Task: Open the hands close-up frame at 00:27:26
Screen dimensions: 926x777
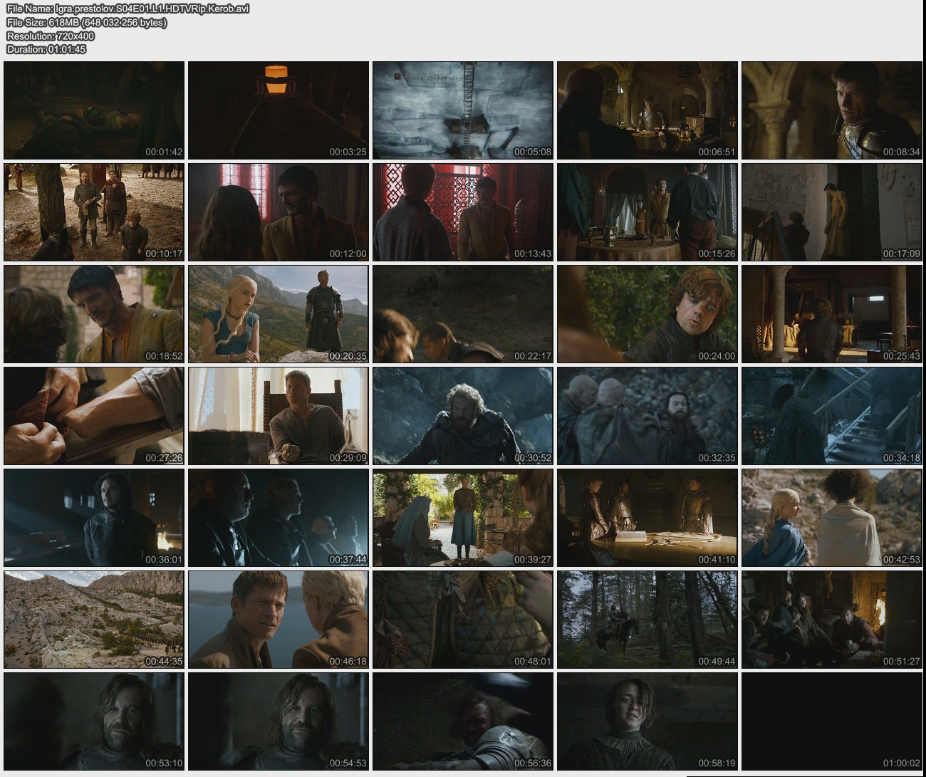Action: [x=94, y=416]
